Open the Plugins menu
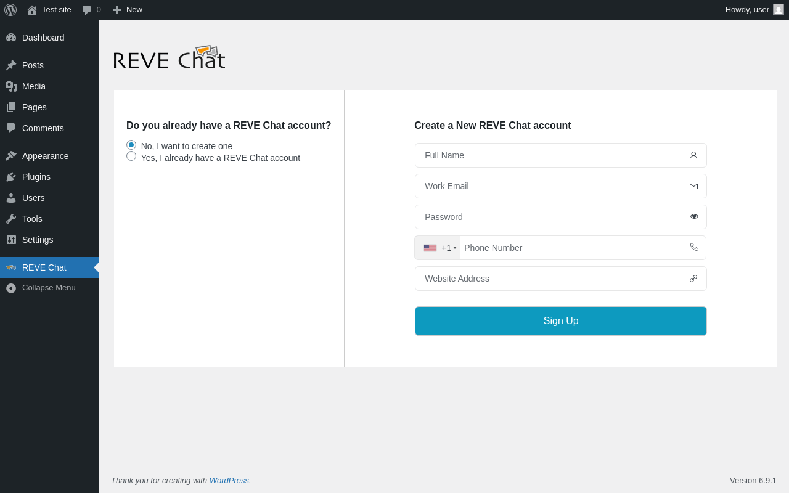 click(x=36, y=177)
